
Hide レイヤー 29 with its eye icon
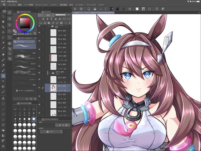(39, 33)
